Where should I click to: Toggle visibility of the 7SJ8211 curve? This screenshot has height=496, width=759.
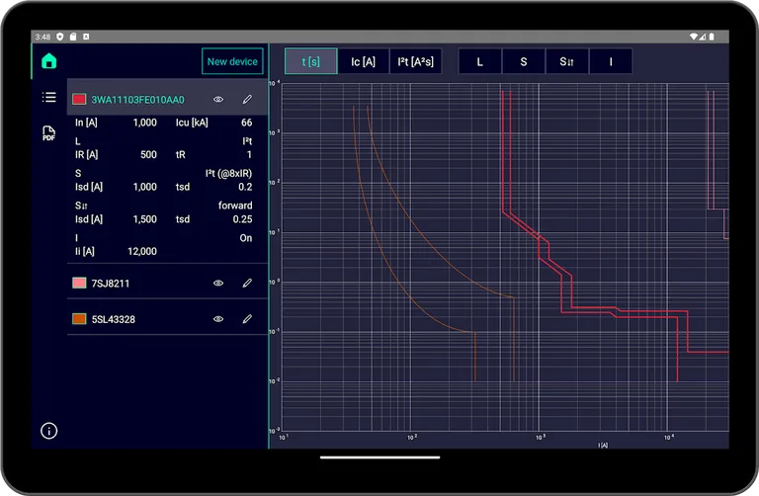(x=218, y=284)
